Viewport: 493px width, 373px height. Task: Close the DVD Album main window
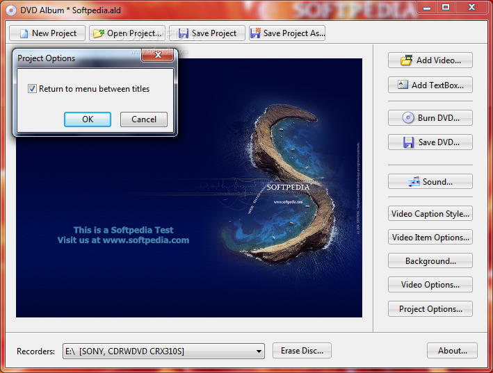point(471,8)
